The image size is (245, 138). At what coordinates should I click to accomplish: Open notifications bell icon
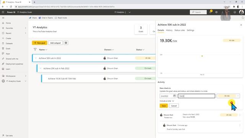pos(210,12)
